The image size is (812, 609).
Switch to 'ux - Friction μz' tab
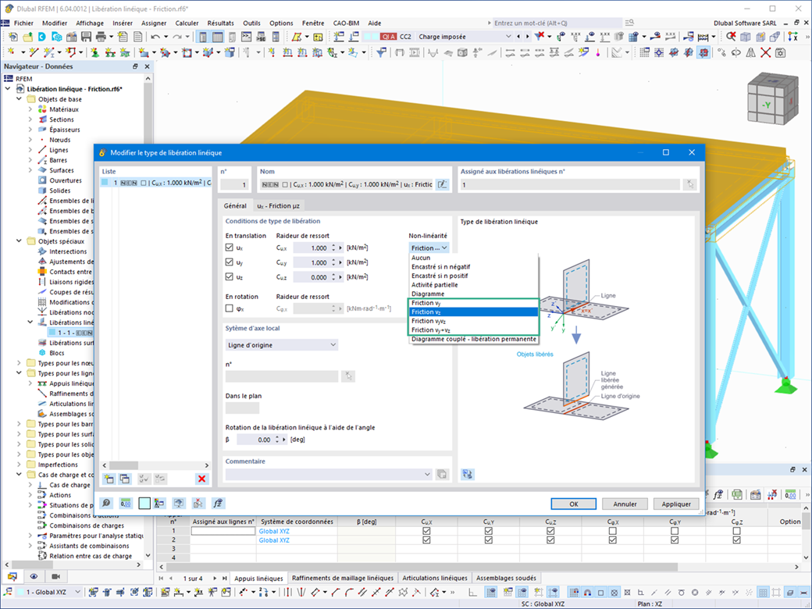point(278,205)
